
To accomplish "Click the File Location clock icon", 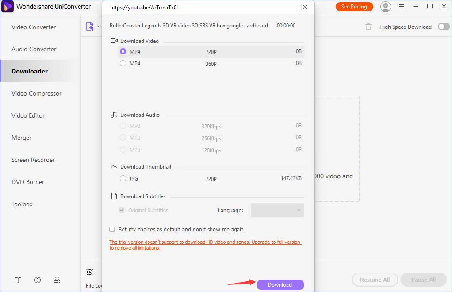I will click(x=90, y=272).
